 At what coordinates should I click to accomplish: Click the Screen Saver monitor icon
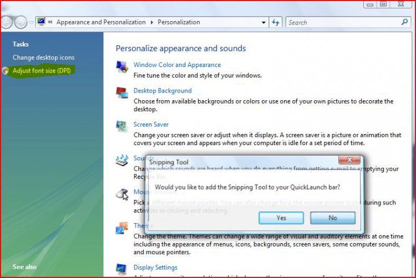point(122,126)
